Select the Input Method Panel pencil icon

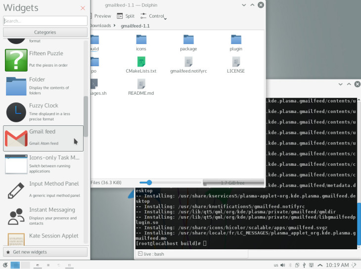click(16, 190)
